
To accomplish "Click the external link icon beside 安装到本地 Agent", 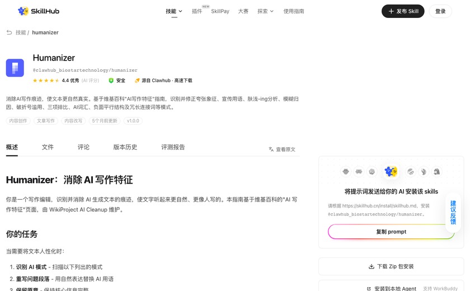I will pyautogui.click(x=369, y=289).
